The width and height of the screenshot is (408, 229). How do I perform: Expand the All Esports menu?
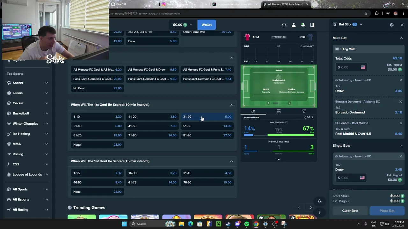coord(47,199)
